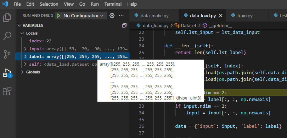Click Dataset in the breadcrumb
287x138 pixels.
(x=188, y=25)
